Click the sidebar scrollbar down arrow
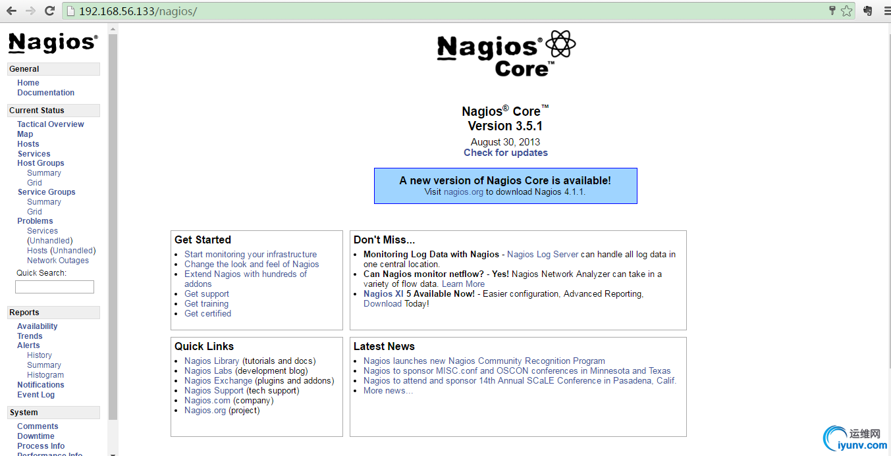 [113, 453]
